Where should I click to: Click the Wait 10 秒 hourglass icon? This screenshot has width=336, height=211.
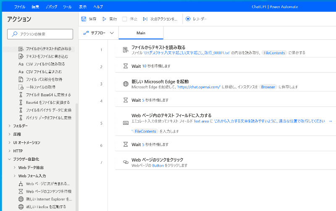(x=126, y=66)
